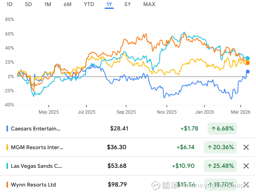The height and width of the screenshot is (193, 256).
Task: Open MGM Resorts stock details
Action: [37, 147]
